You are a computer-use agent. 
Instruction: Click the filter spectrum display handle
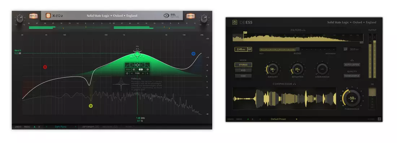coord(362,42)
